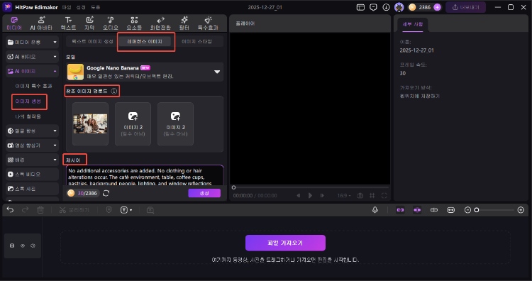This screenshot has width=532, height=281.
Task: Open the 자막 (Subtitles) tool
Action: click(89, 23)
